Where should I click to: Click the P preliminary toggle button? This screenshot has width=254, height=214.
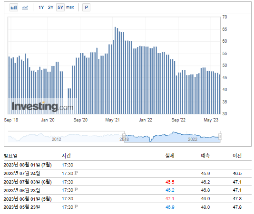coord(87,8)
